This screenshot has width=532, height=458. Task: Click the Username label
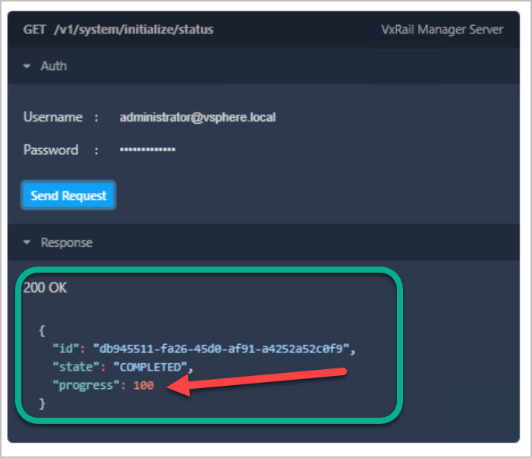coord(52,118)
